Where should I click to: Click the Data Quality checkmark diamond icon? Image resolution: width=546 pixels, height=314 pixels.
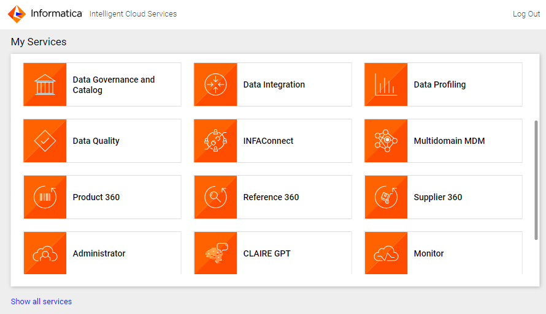tap(45, 141)
